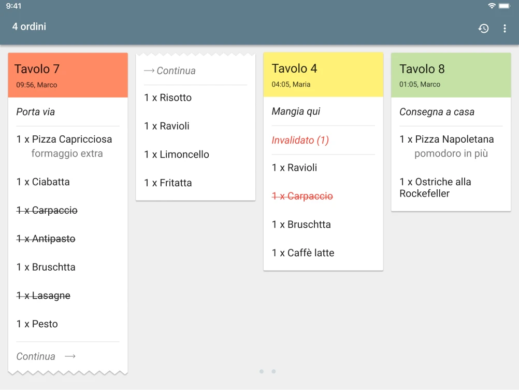519x390 pixels.
Task: Tap the Caffè latte item on Tavolo 4
Action: click(303, 253)
